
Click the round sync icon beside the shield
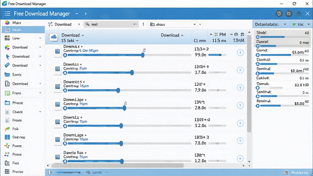(289, 13)
